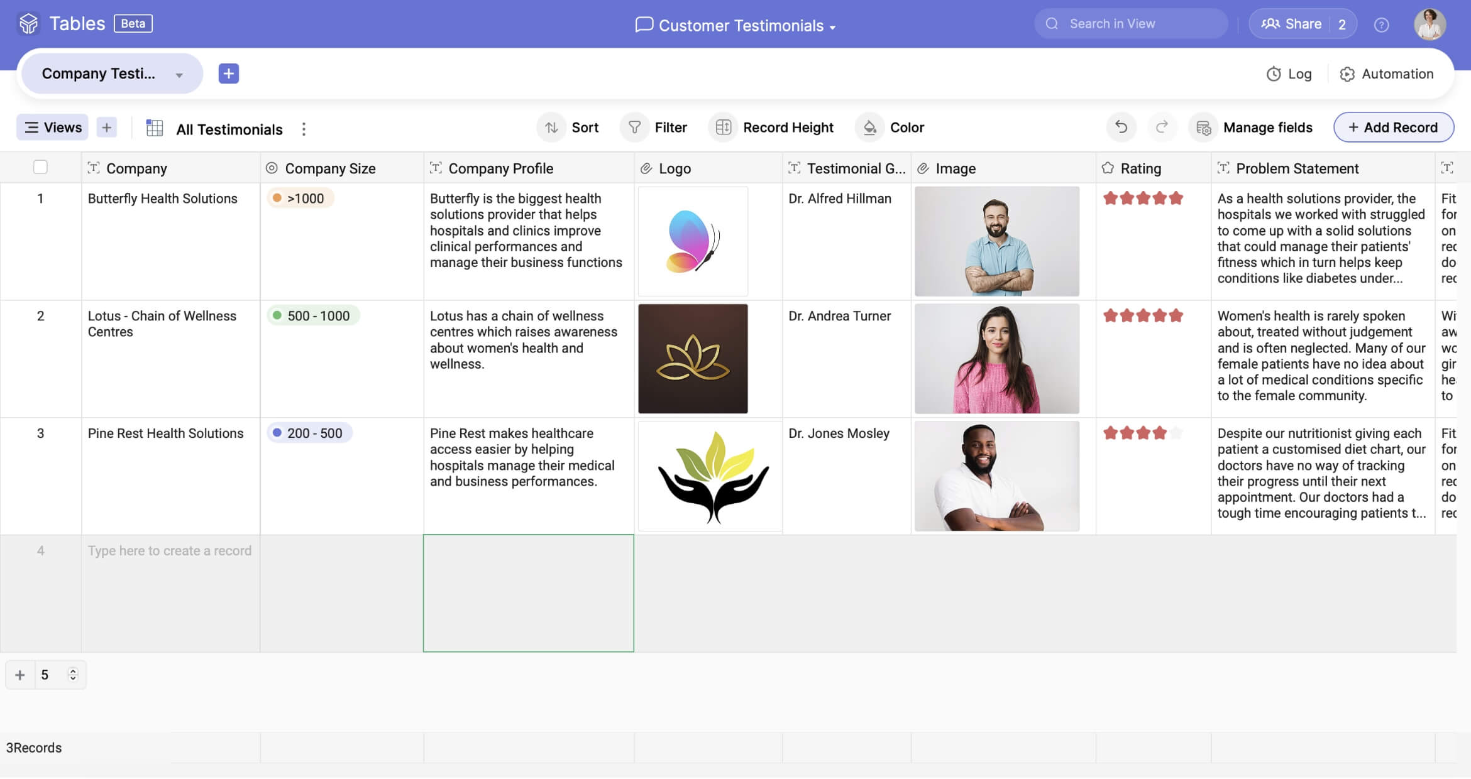Viewport: 1471px width, 779px height.
Task: Open the Sort menu
Action: (571, 128)
